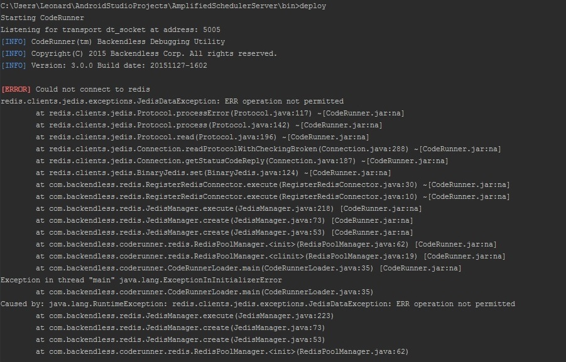
Task: Click the deploy command prompt line
Action: point(163,6)
